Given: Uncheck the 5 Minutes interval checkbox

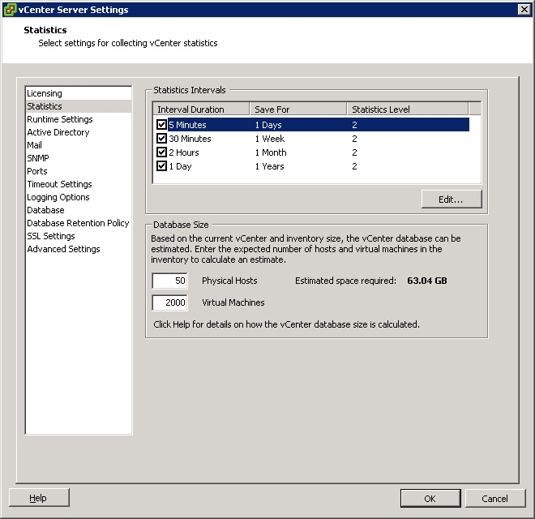Looking at the screenshot, I should click(x=161, y=125).
